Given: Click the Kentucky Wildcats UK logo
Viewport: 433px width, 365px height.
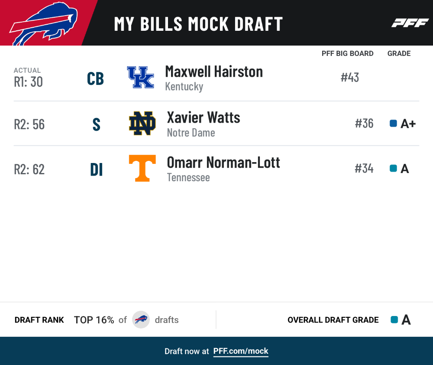Looking at the screenshot, I should [x=140, y=77].
